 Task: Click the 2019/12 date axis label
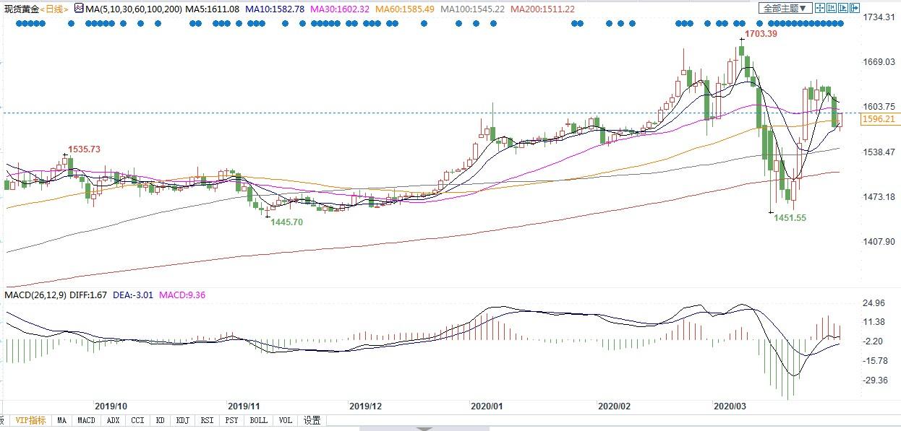365,406
